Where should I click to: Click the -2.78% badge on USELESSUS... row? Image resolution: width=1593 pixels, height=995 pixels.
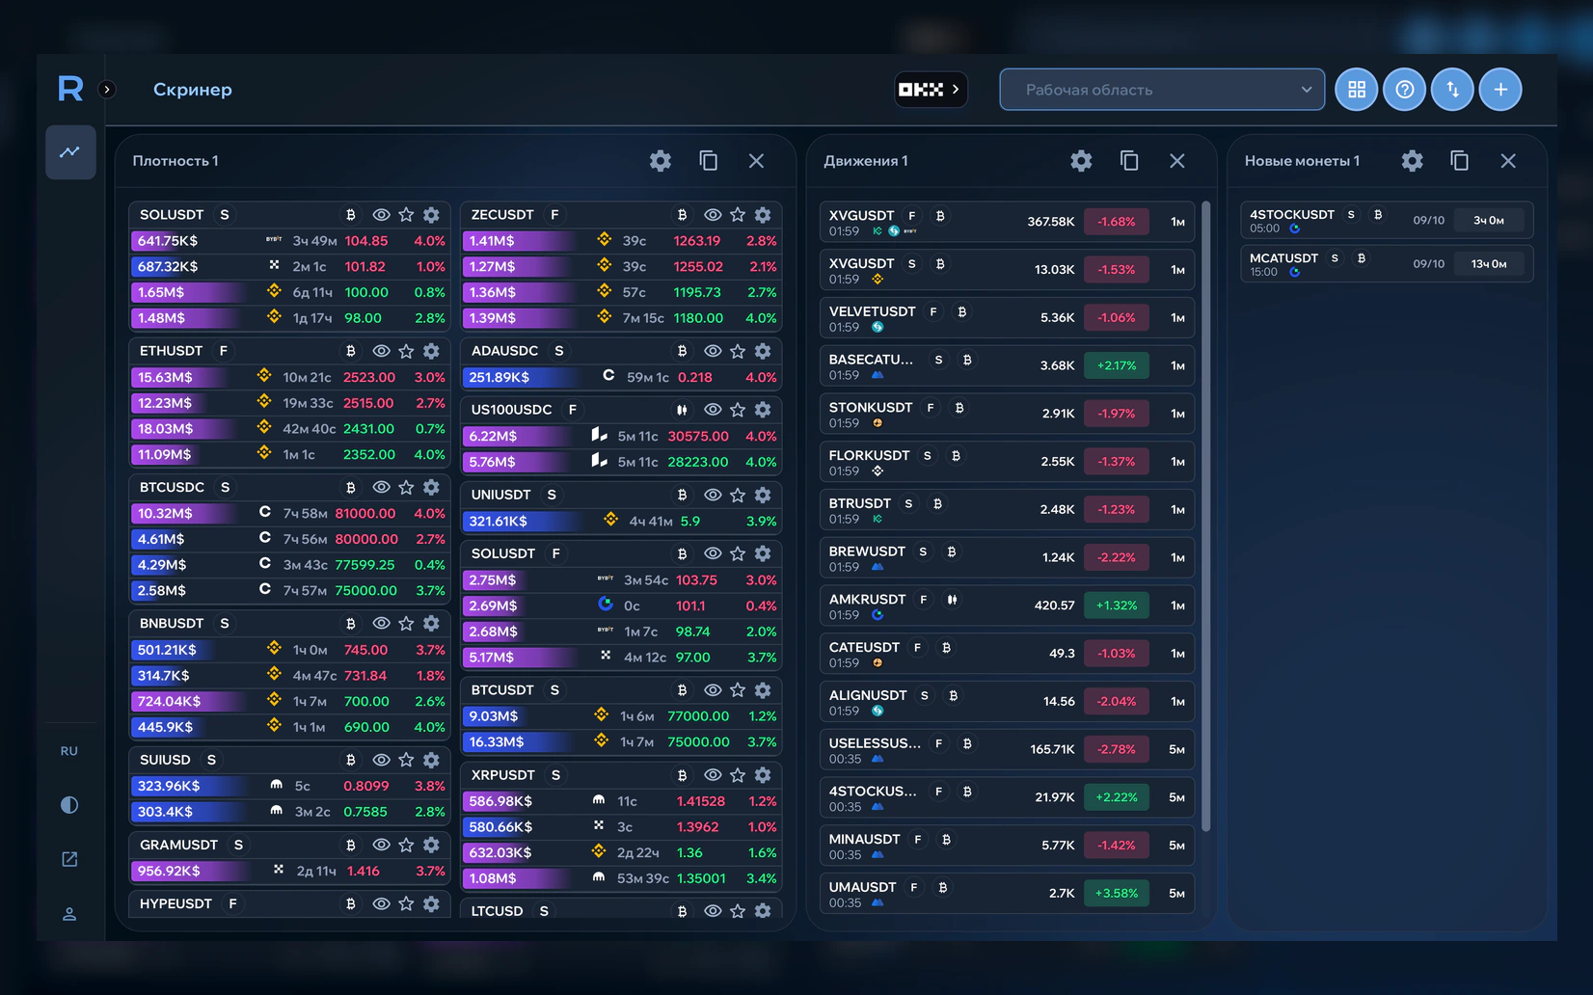[x=1116, y=749]
